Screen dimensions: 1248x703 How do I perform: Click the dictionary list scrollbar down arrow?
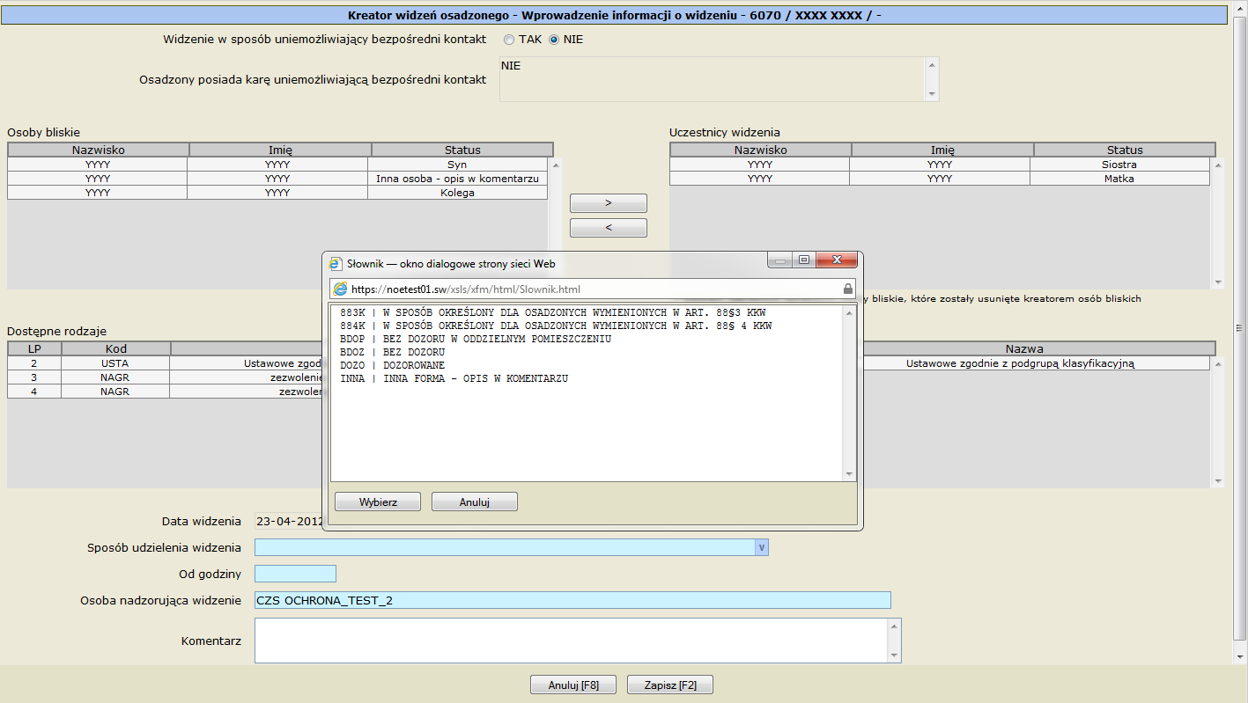(849, 474)
